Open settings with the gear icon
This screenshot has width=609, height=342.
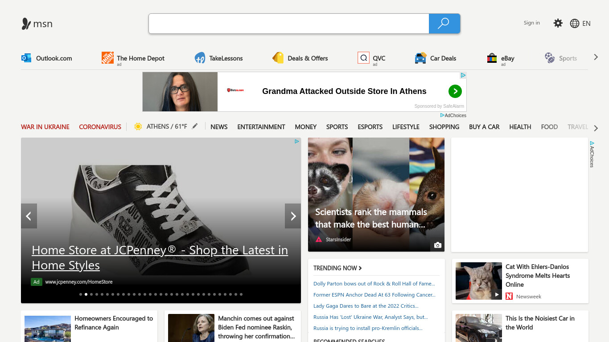[x=558, y=23]
